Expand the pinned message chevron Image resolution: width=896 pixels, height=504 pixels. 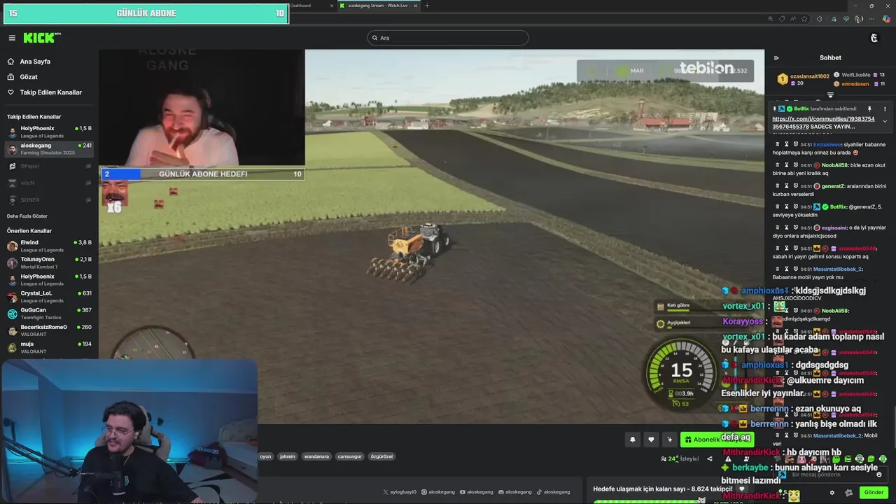point(885,122)
